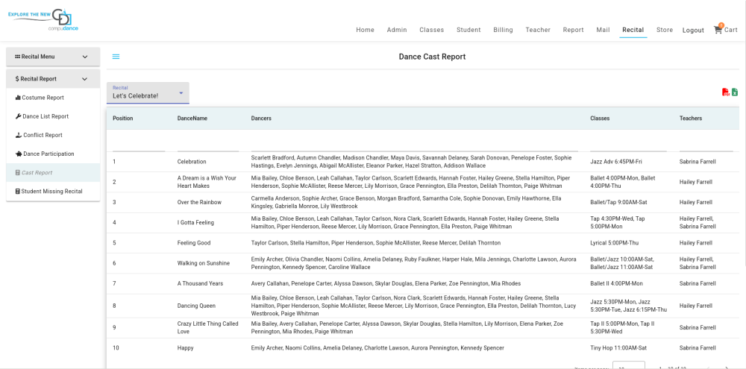Click the 'Jazz Adv 6:45PM-Fri' class cell
The height and width of the screenshot is (369, 746).
click(x=617, y=162)
